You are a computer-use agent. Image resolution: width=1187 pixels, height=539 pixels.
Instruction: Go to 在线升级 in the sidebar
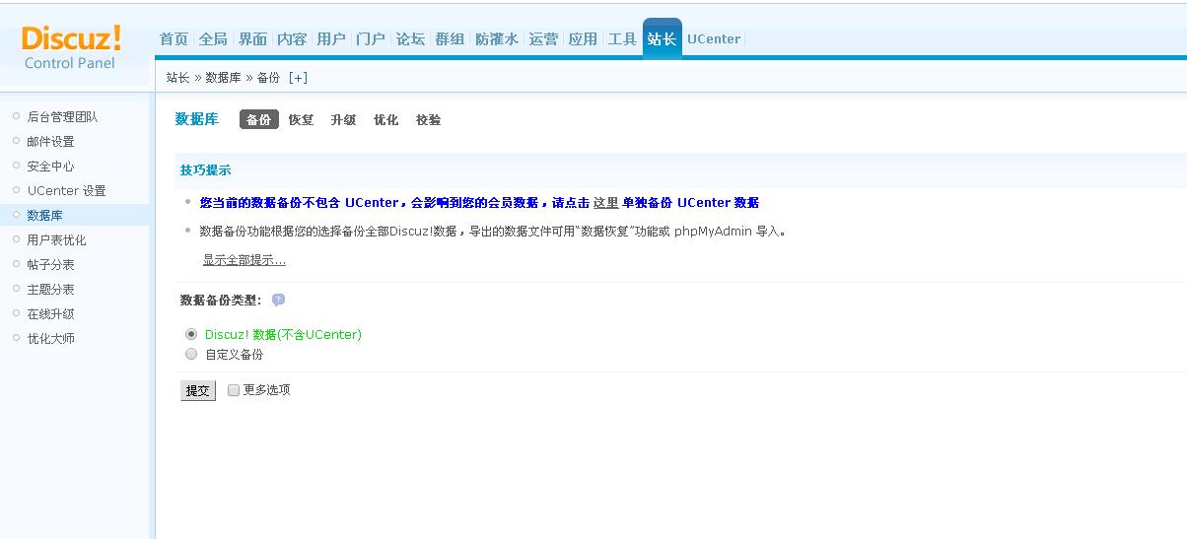50,313
